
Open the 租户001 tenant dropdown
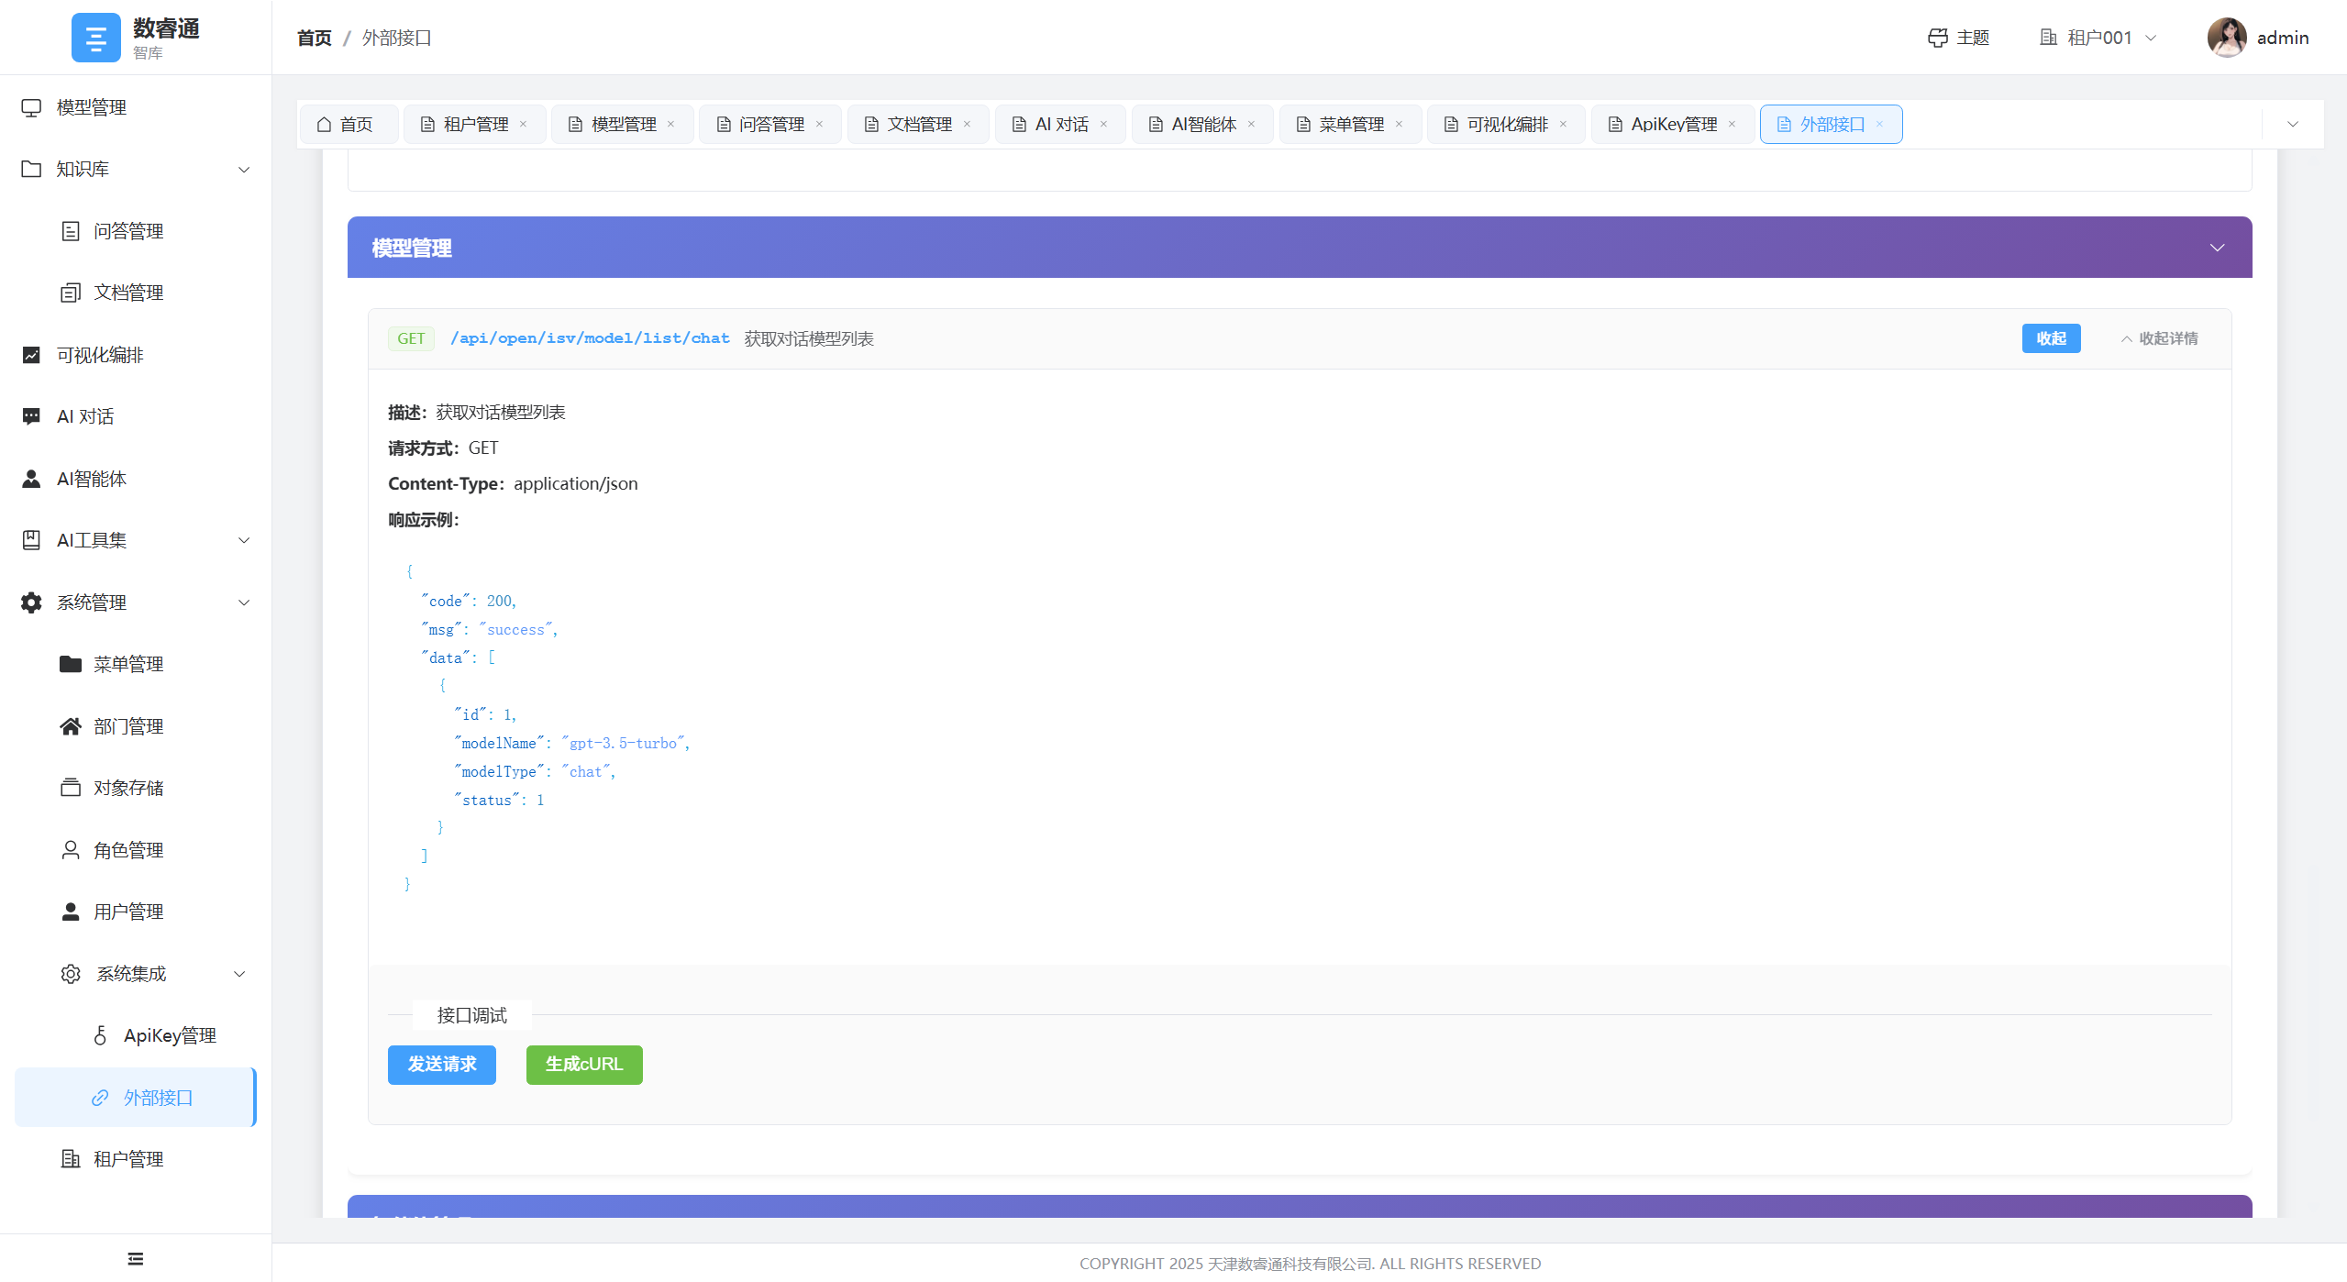2098,38
